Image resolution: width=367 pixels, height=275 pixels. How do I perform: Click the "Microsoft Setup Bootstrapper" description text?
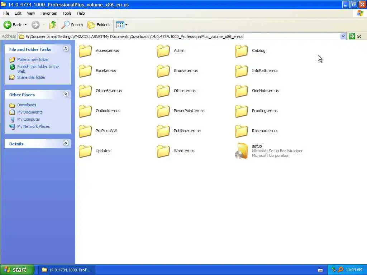click(277, 151)
